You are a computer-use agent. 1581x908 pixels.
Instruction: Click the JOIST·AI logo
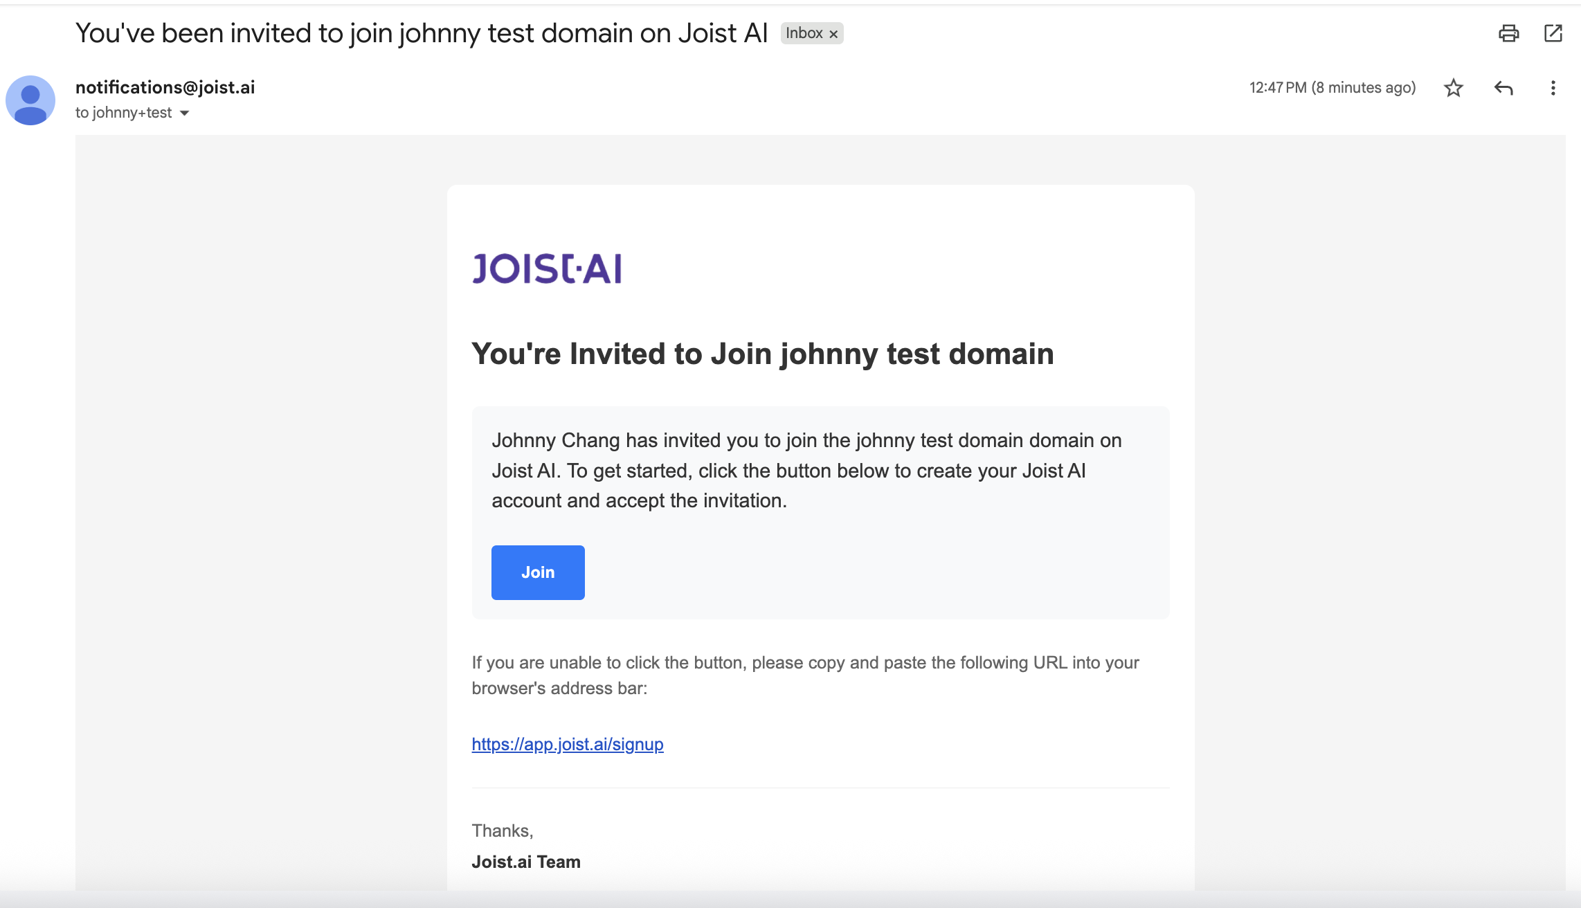tap(547, 269)
